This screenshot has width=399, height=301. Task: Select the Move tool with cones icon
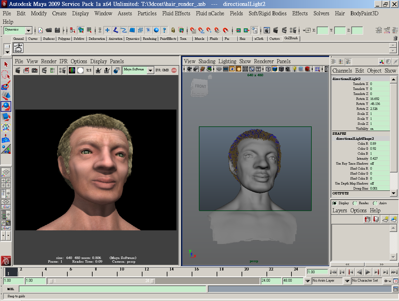pos(6,96)
